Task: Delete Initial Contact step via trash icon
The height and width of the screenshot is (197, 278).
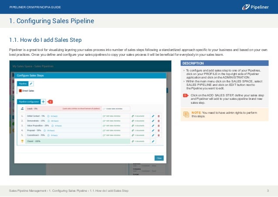Action: [x=159, y=116]
